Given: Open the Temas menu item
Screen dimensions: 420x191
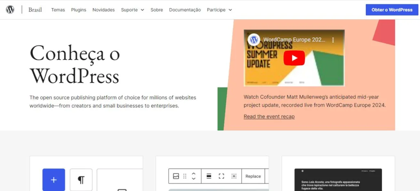Looking at the screenshot, I should click(x=58, y=10).
